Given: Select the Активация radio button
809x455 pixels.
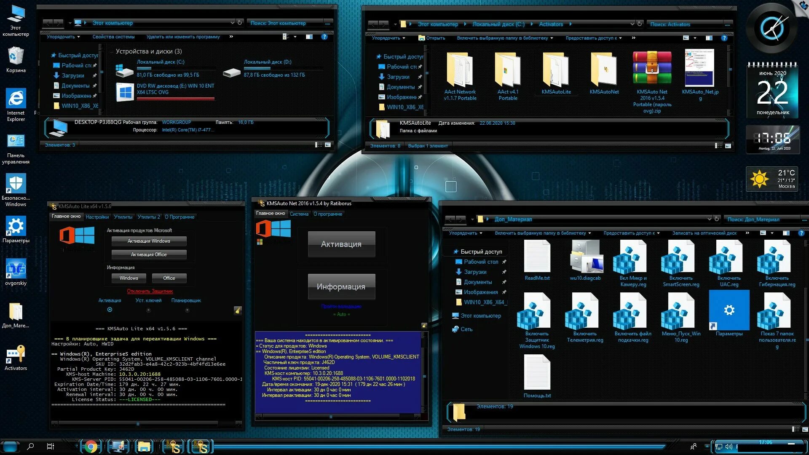Looking at the screenshot, I should point(110,310).
